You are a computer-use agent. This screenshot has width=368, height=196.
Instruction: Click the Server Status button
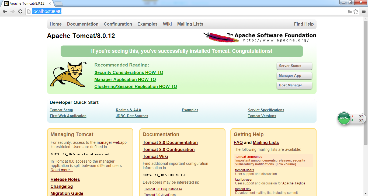pyautogui.click(x=294, y=66)
